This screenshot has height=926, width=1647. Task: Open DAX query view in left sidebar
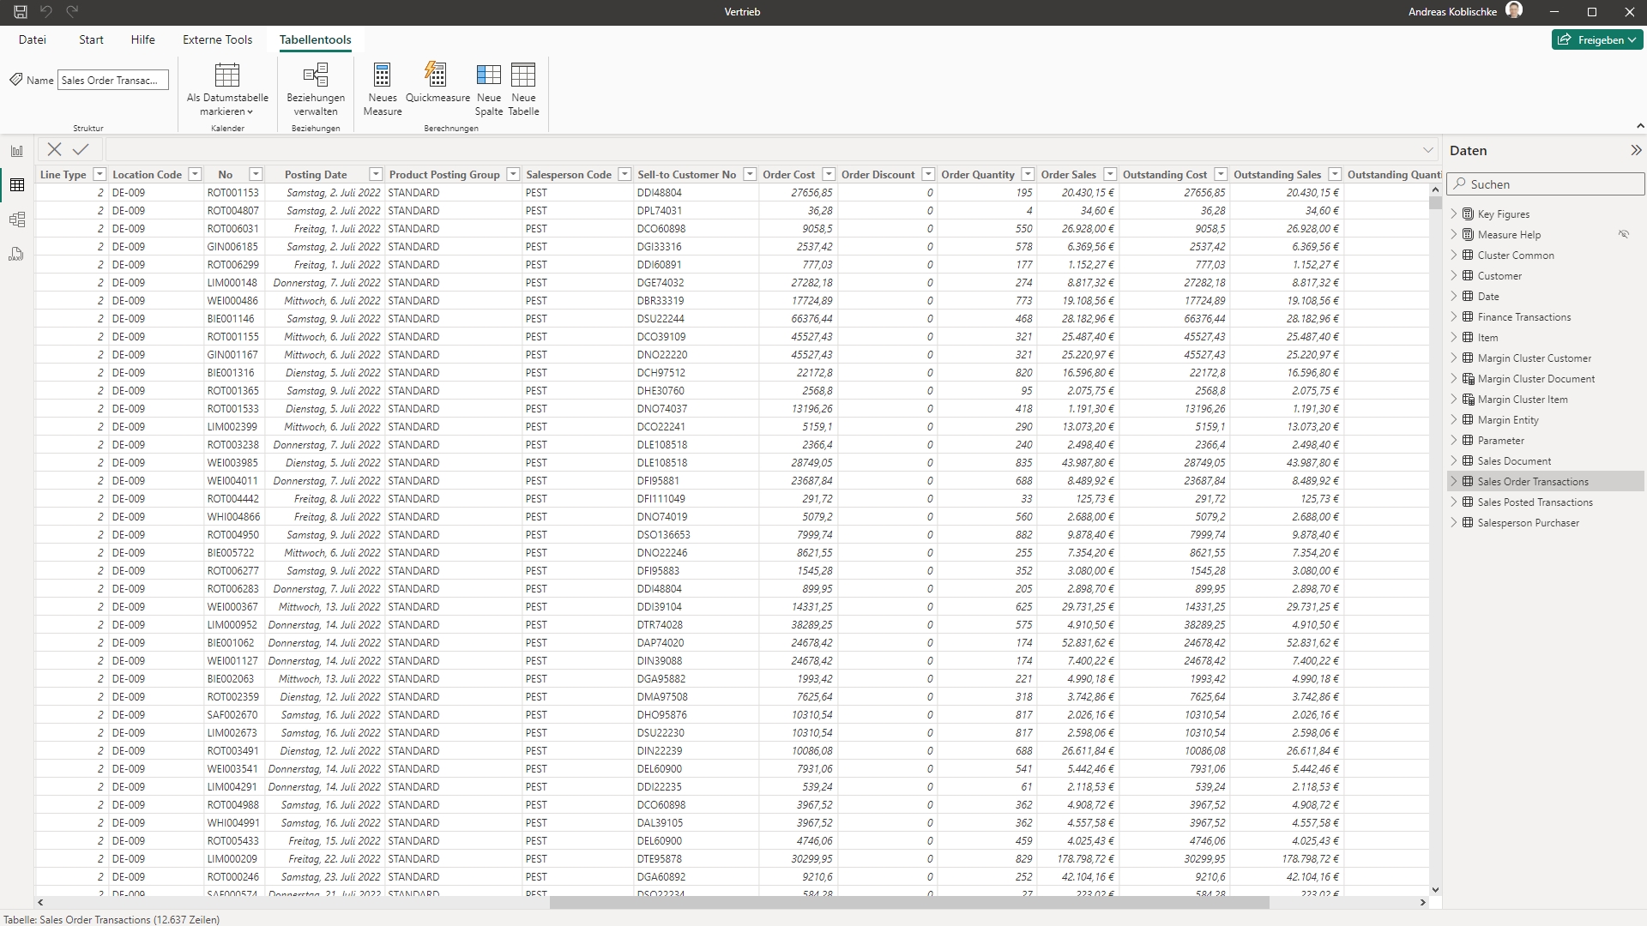pos(16,254)
